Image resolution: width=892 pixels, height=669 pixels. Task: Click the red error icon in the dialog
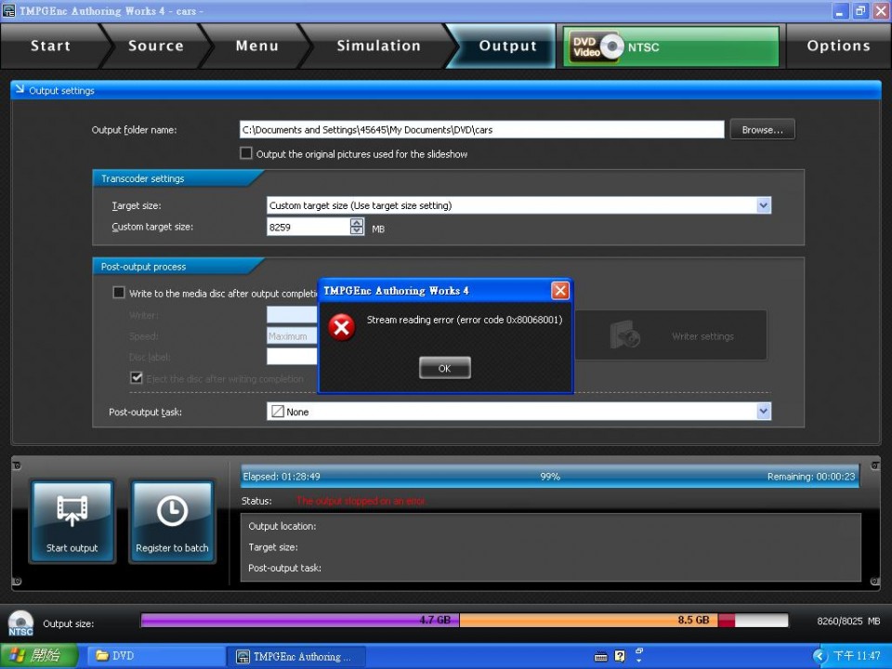tap(341, 327)
